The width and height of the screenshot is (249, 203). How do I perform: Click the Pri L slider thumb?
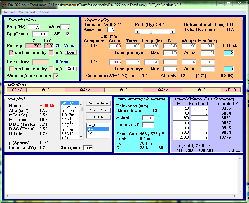tap(151, 31)
